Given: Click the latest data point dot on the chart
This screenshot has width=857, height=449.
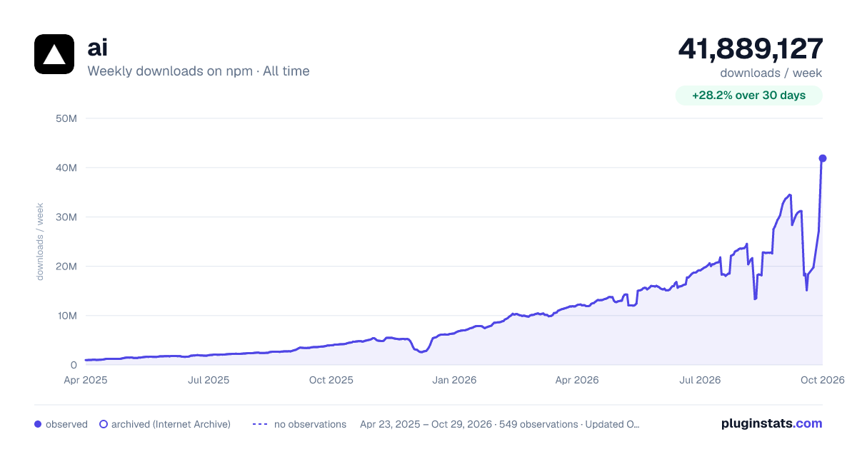Looking at the screenshot, I should pyautogui.click(x=823, y=158).
